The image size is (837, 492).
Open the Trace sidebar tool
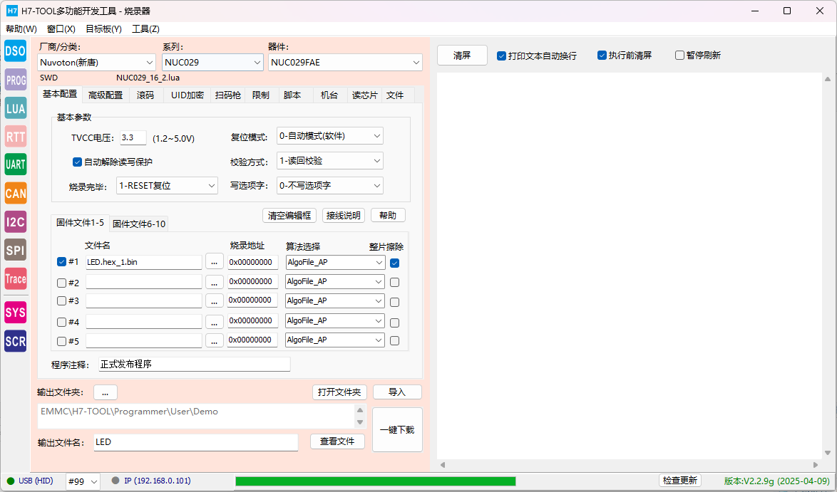[16, 278]
